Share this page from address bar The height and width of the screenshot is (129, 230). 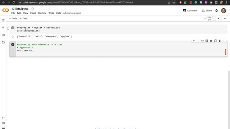(x=169, y=3)
